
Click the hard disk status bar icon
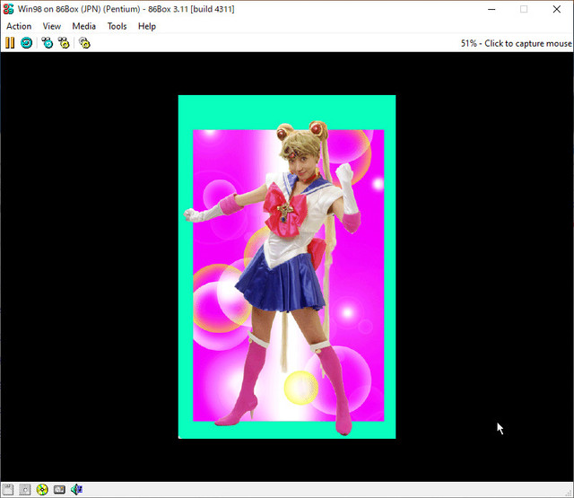point(59,490)
